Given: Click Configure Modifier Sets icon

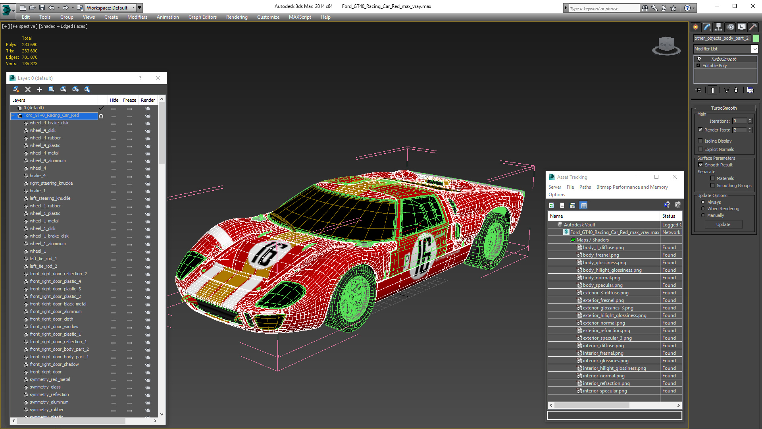Looking at the screenshot, I should (750, 90).
